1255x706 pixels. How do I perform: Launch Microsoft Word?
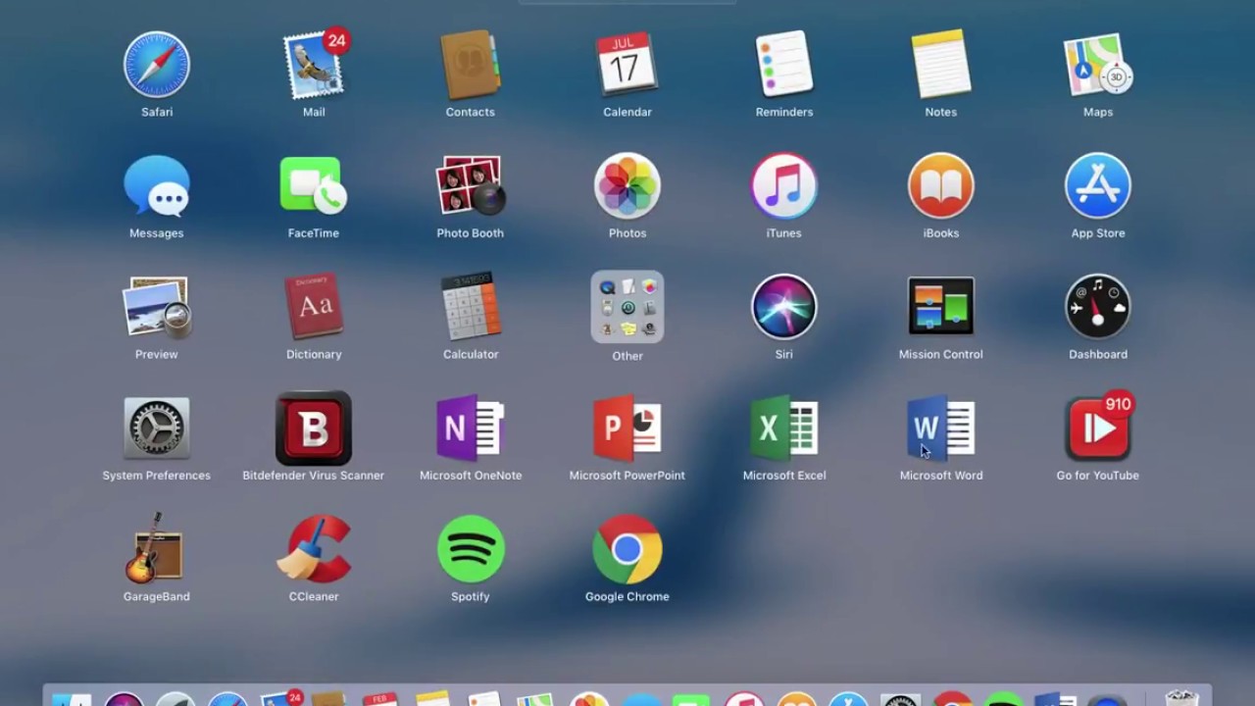pyautogui.click(x=941, y=429)
